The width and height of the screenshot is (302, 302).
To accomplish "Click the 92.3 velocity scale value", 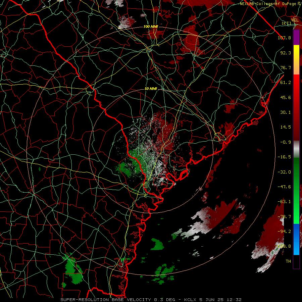I will (x=286, y=53).
